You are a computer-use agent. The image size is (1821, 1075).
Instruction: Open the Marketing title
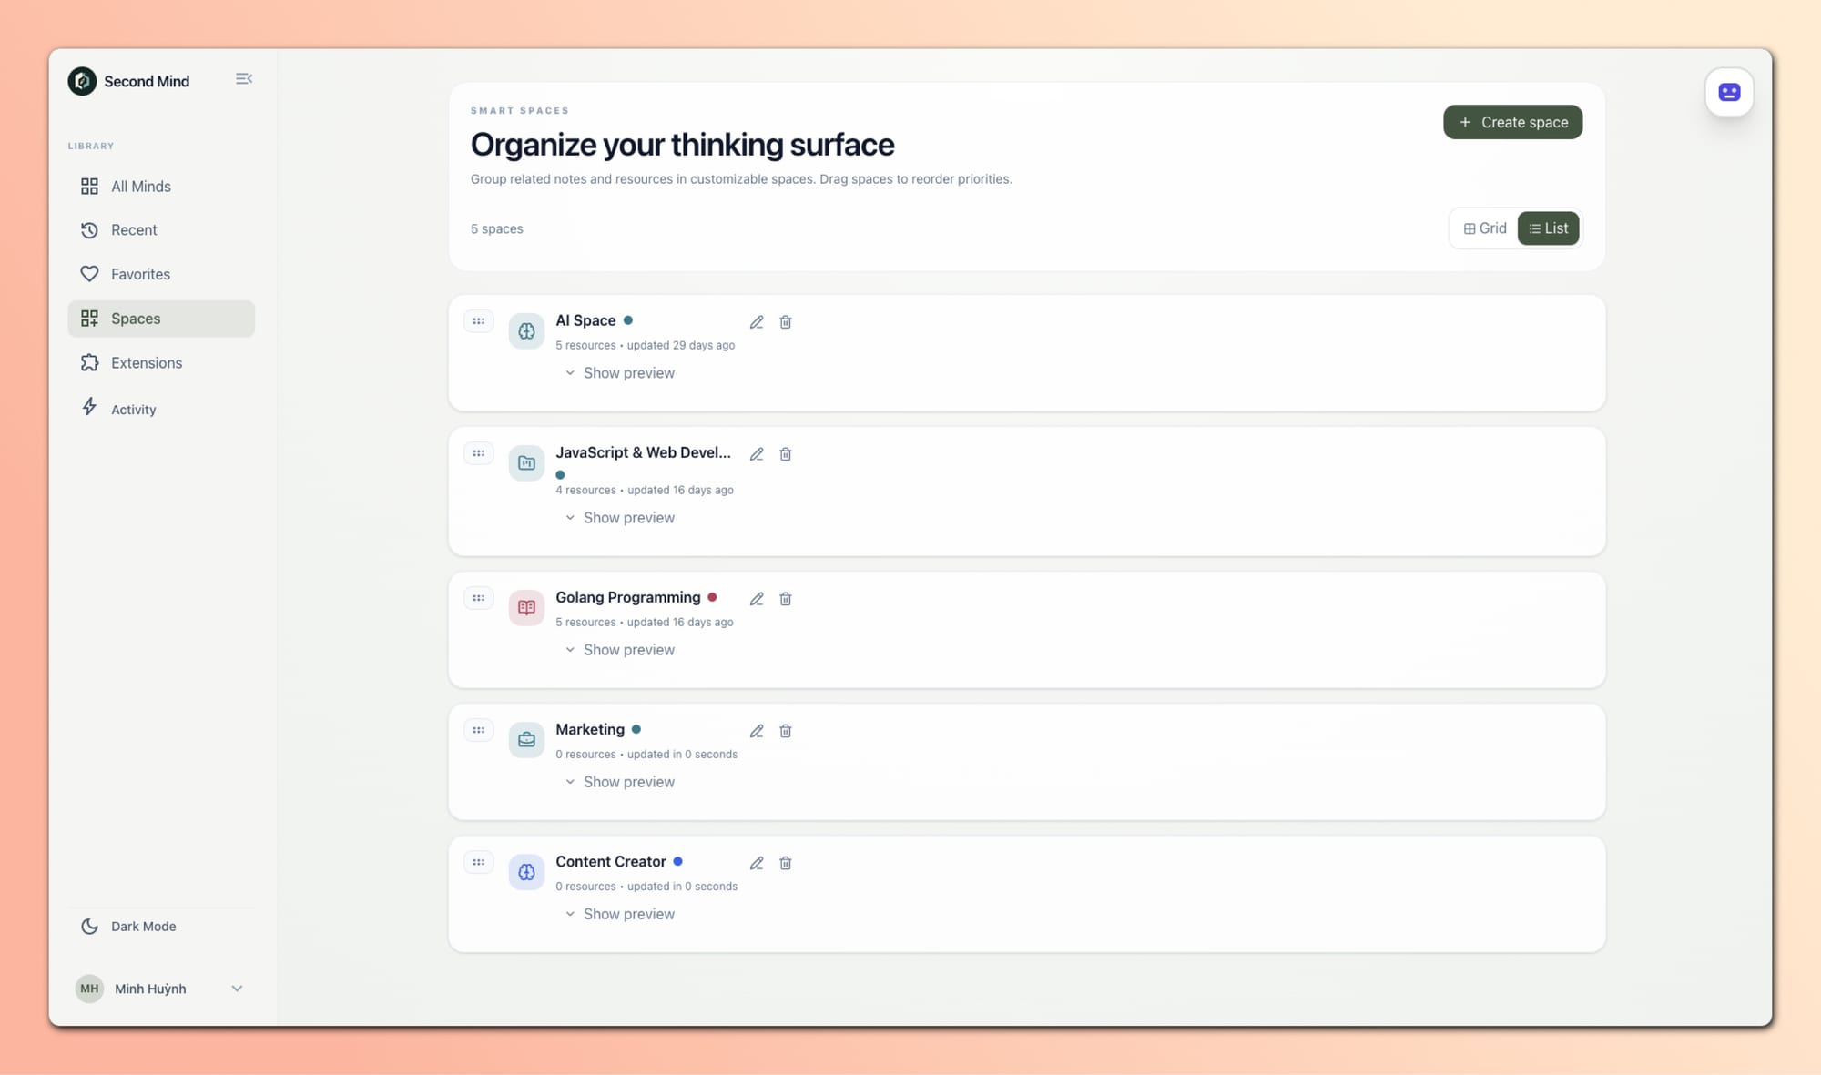point(590,729)
